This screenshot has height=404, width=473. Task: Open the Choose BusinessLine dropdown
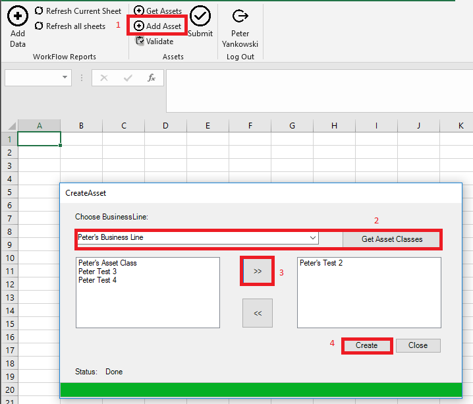[313, 238]
